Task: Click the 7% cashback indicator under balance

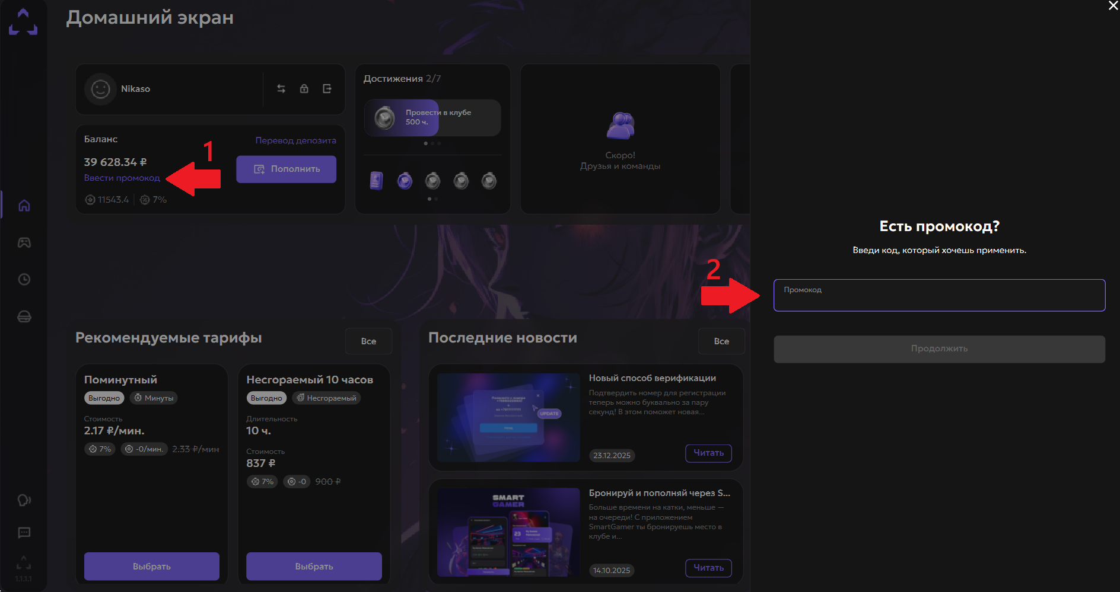Action: click(153, 200)
